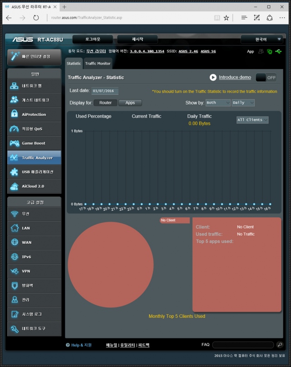Open the ASUS_5G SSID link
Viewport: 291px width, 367px height.
click(208, 51)
